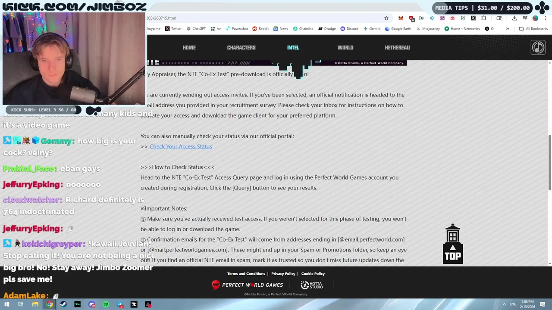Open the Google Earth bookmark
This screenshot has width=552, height=310.
coord(398,29)
